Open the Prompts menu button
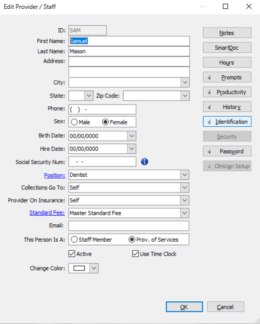The image size is (260, 324). pos(227,77)
